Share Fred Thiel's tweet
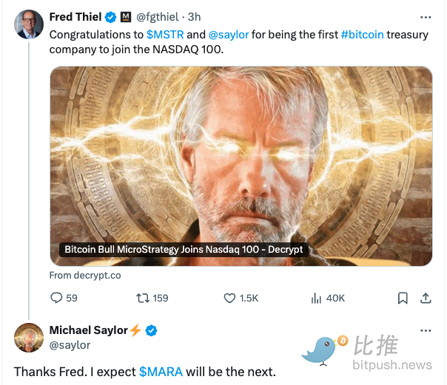Screen dimensions: 447x385 tap(426, 298)
